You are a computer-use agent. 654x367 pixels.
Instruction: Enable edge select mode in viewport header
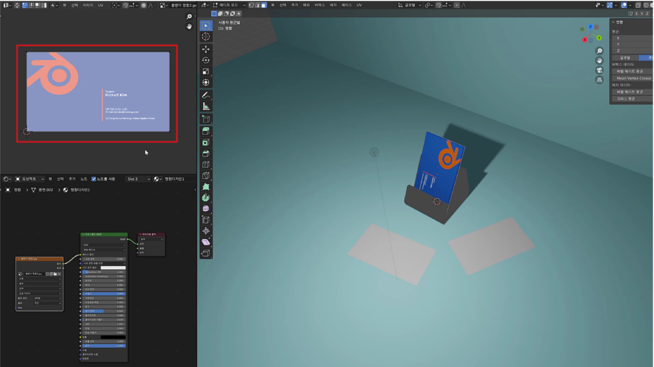(258, 5)
